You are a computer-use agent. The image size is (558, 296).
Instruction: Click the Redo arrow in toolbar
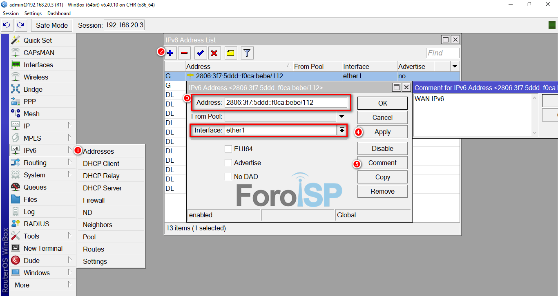[20, 25]
